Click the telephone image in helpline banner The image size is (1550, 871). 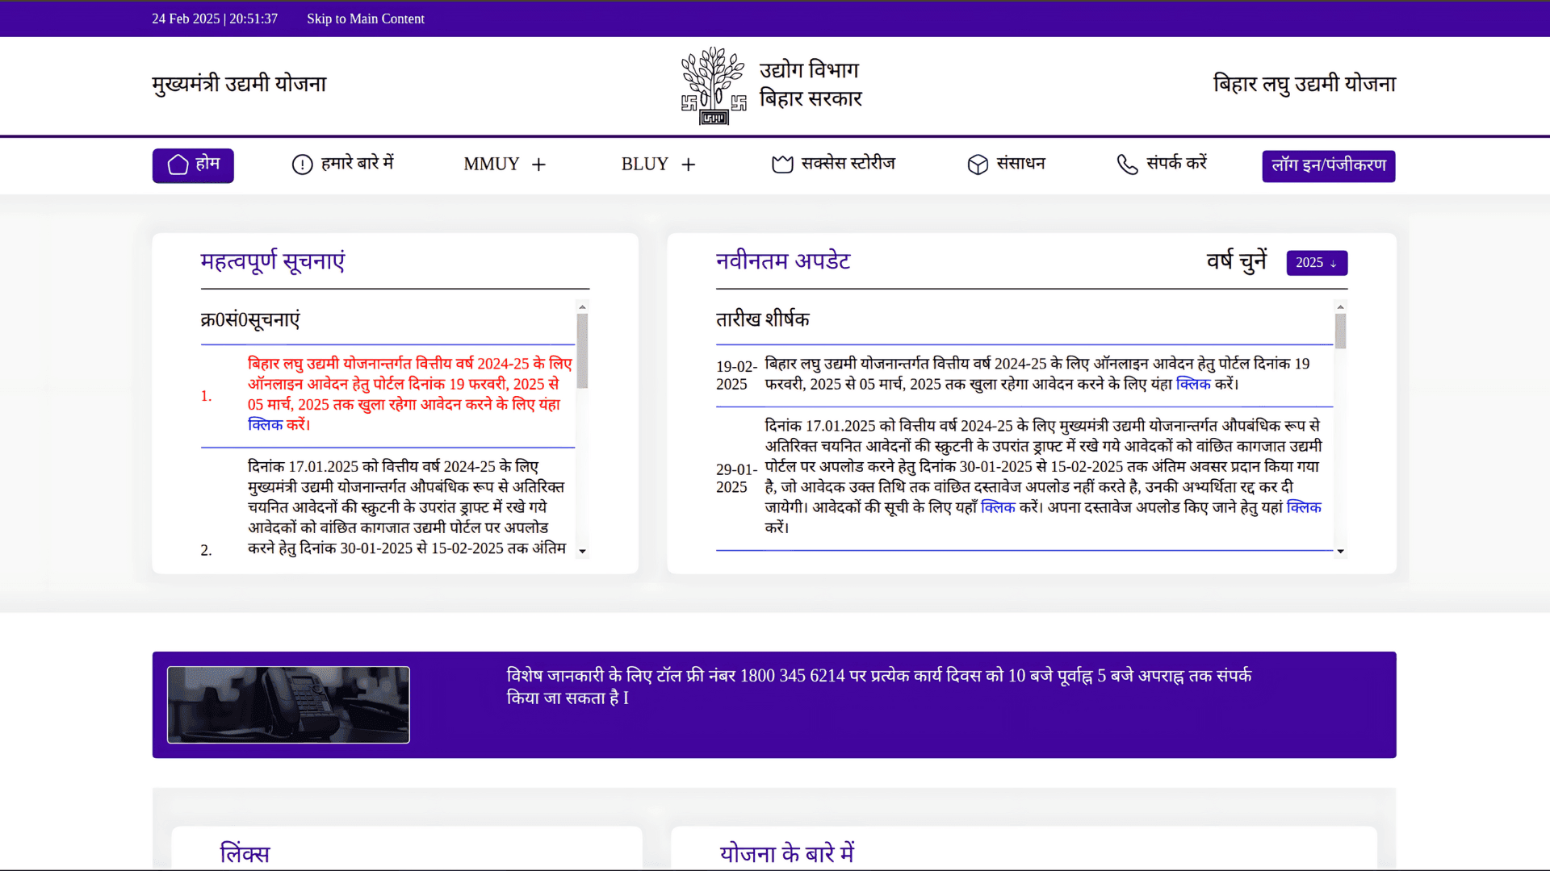[288, 704]
